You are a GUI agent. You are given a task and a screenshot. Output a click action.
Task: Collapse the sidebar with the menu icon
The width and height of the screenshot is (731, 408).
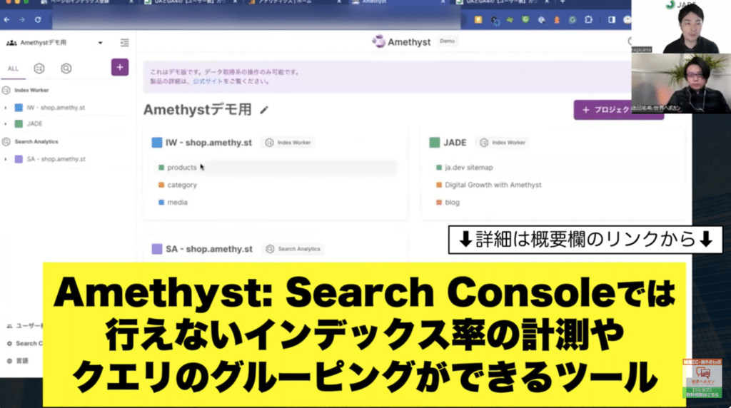(124, 42)
